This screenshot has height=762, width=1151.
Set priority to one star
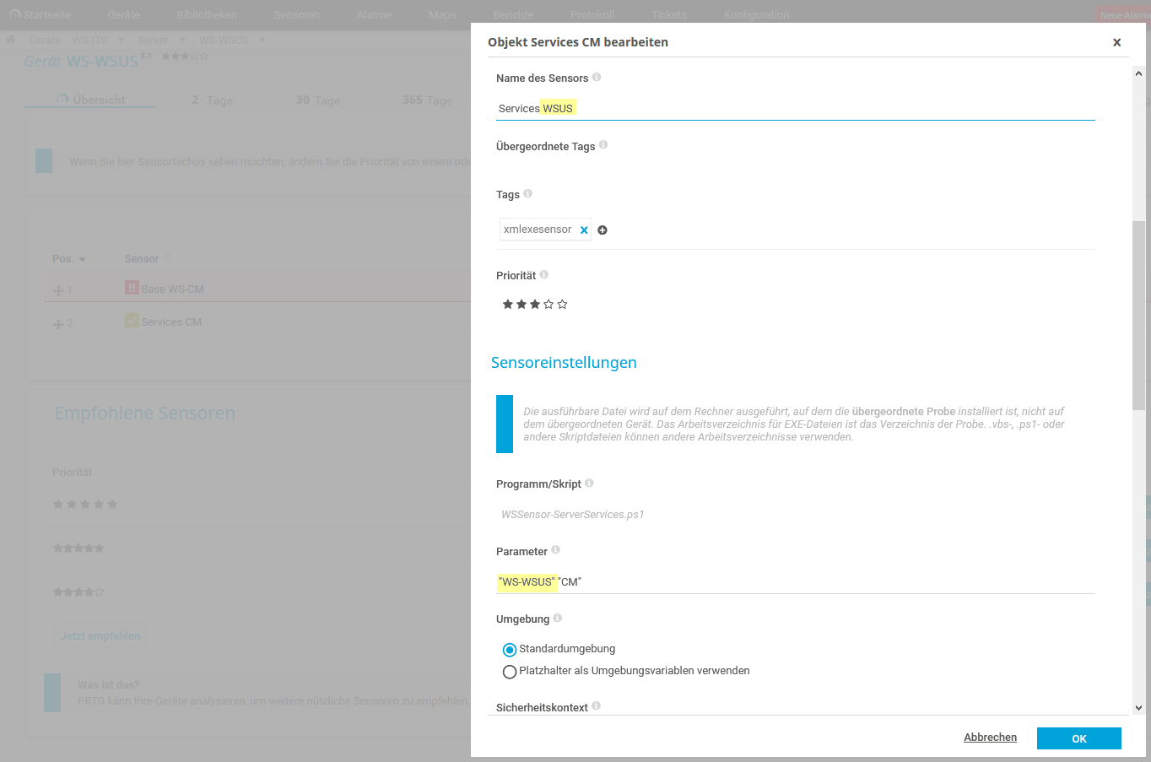coord(508,304)
